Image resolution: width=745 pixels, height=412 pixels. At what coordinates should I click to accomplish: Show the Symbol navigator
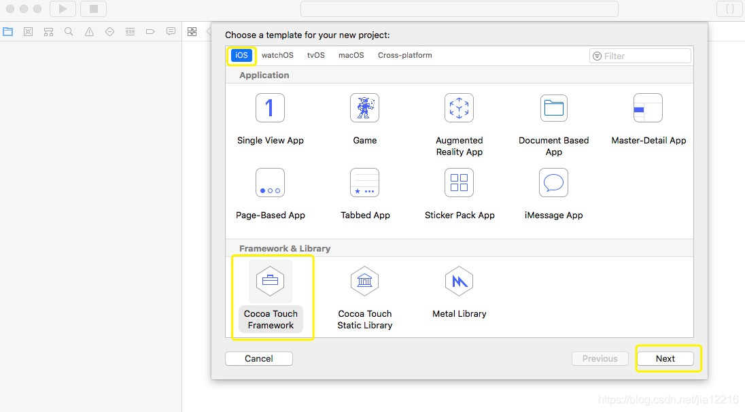click(48, 32)
